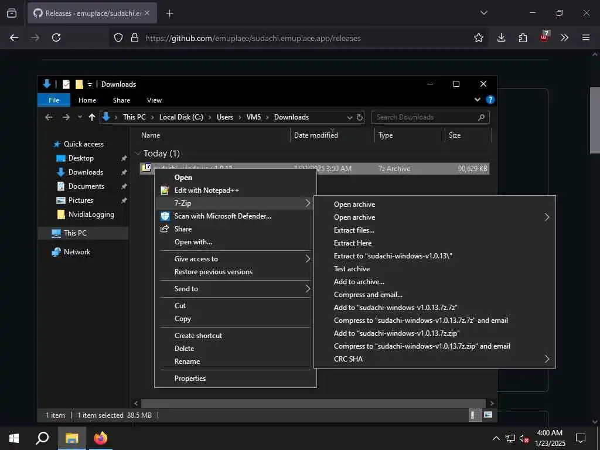The height and width of the screenshot is (450, 600).
Task: Open Explorer help question mark
Action: (490, 100)
